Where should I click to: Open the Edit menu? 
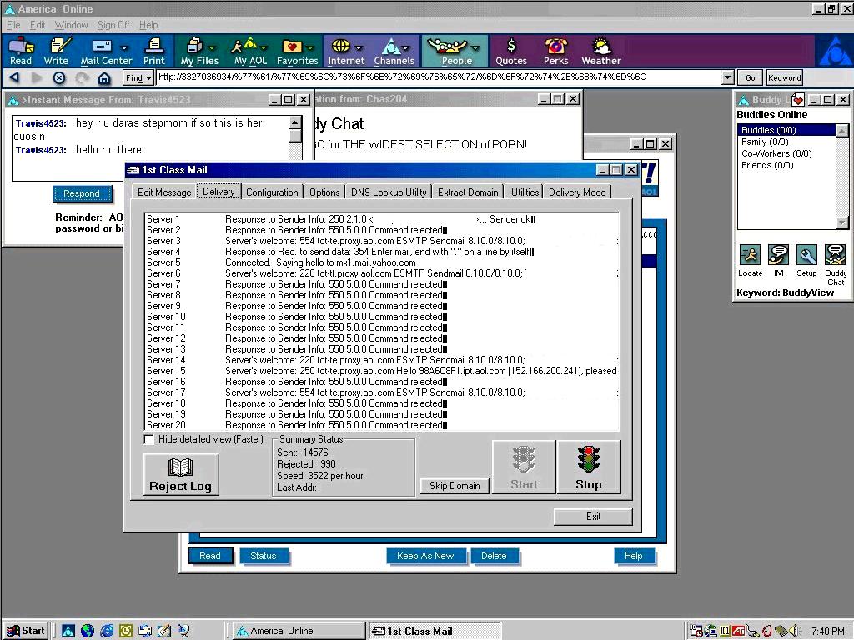point(38,25)
